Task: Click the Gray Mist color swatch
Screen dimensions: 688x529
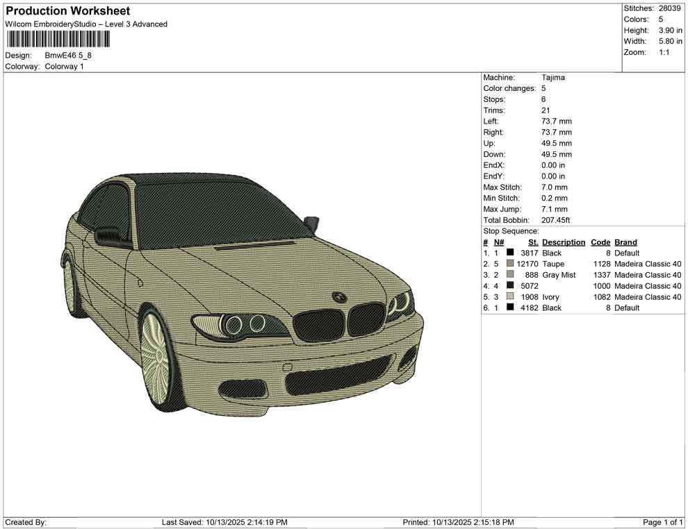Action: tap(510, 274)
